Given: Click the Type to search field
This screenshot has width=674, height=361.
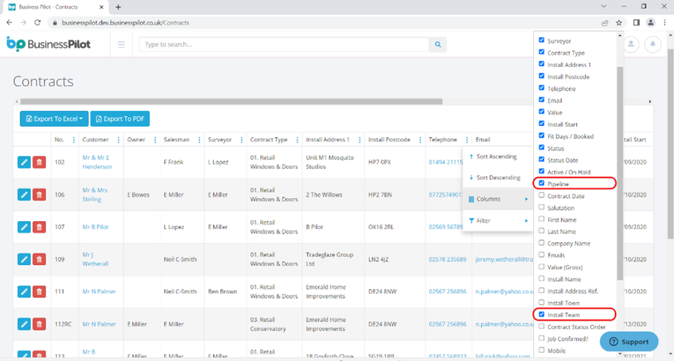Looking at the screenshot, I should pos(284,45).
